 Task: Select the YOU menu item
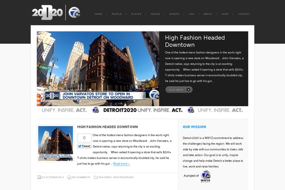pyautogui.click(x=191, y=14)
